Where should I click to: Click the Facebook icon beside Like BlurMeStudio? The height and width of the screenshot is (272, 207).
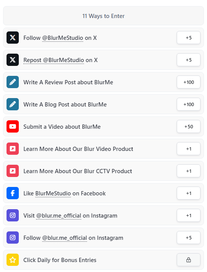(x=13, y=193)
